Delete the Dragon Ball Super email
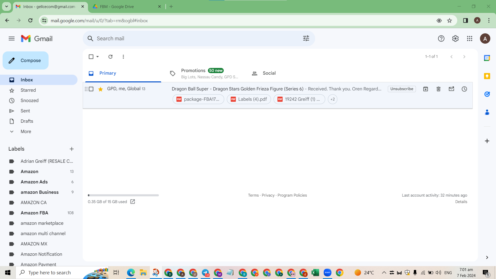This screenshot has width=496, height=279. click(438, 89)
